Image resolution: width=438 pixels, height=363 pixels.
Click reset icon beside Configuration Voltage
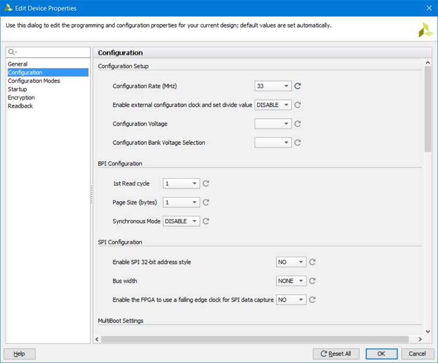297,124
